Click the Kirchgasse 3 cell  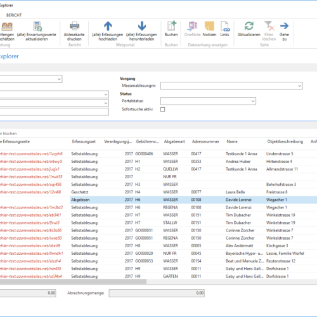pyautogui.click(x=277, y=246)
